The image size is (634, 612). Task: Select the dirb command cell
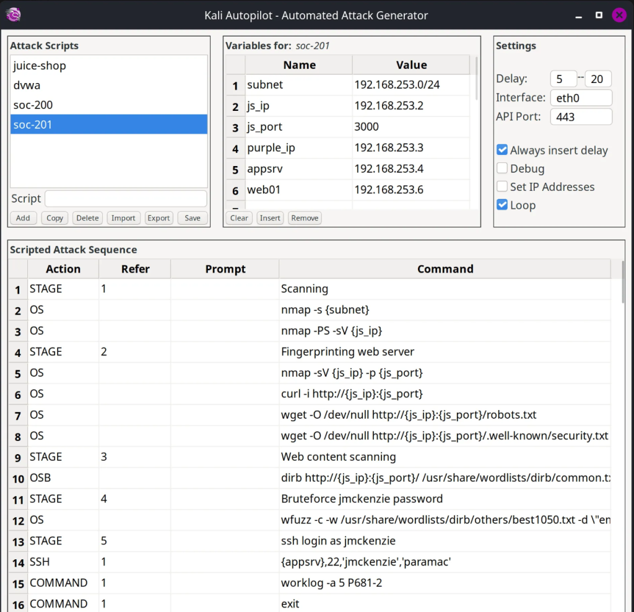click(x=445, y=478)
